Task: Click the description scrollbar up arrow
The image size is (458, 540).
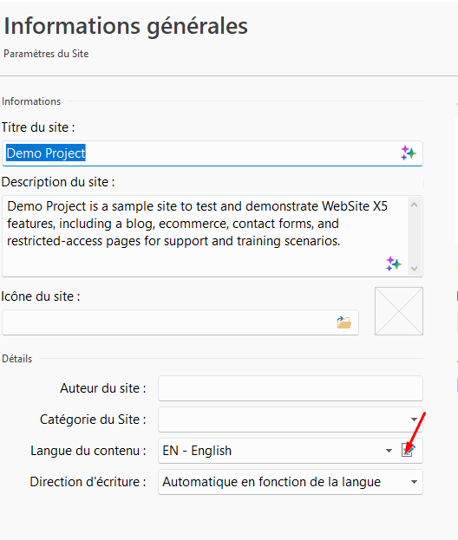Action: 415,205
